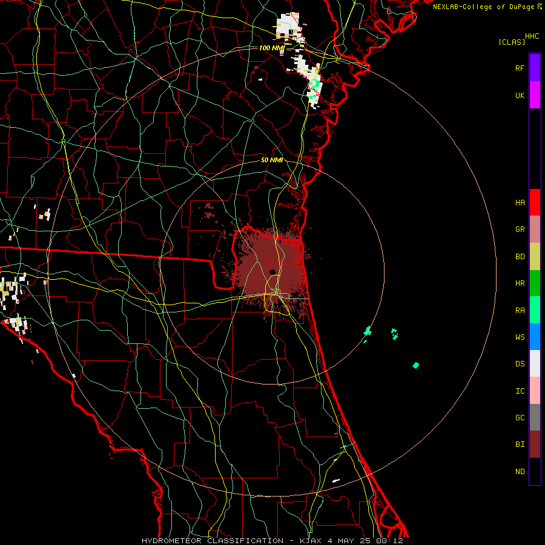This screenshot has width=545, height=545.
Task: Click the KJAX radar site identifier
Action: click(311, 541)
